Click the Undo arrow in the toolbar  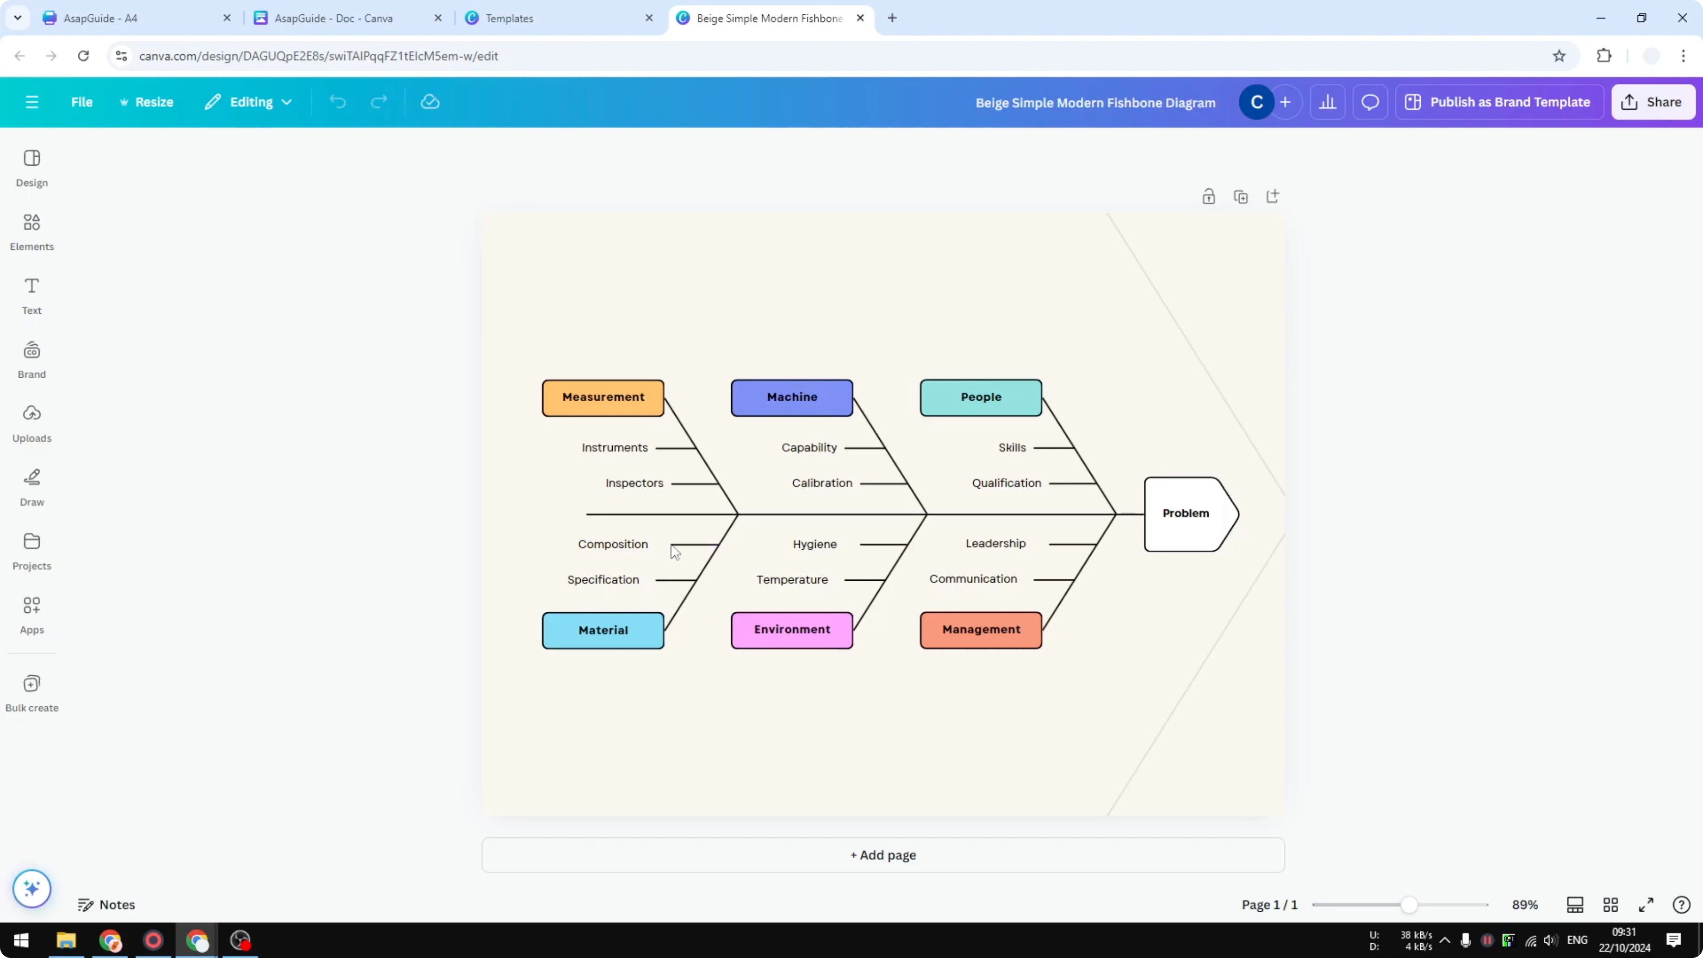(337, 101)
